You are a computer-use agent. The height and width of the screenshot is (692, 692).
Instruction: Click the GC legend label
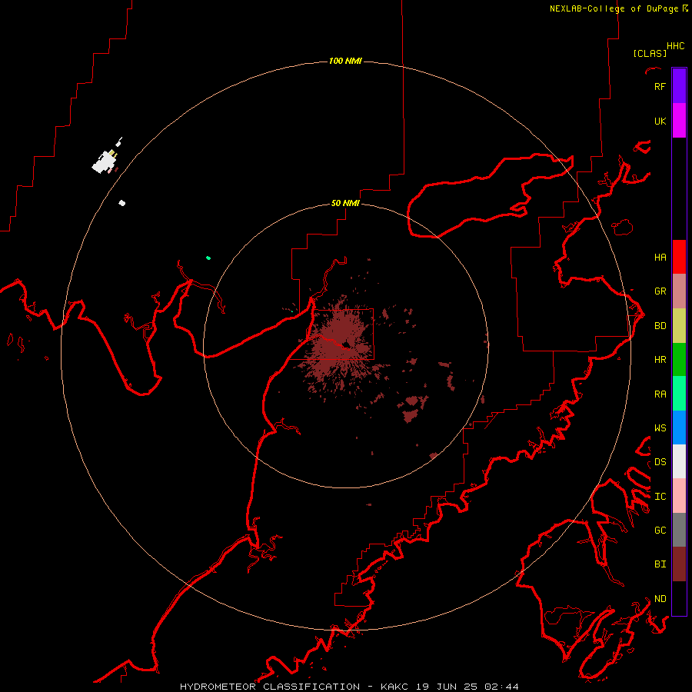point(660,531)
